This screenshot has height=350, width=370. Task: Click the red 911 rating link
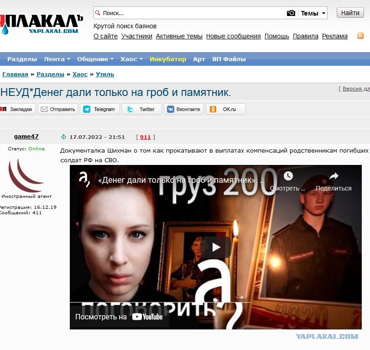coord(145,137)
